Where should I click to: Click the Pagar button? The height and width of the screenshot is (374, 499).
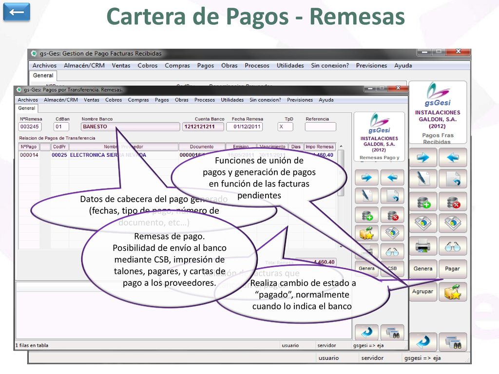coord(453,269)
